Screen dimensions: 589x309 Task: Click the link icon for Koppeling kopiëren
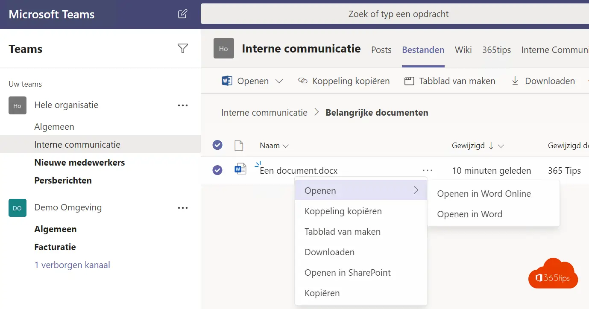coord(303,81)
